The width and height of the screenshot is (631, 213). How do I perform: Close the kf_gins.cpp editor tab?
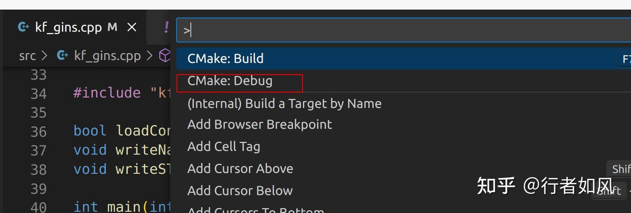coord(131,27)
